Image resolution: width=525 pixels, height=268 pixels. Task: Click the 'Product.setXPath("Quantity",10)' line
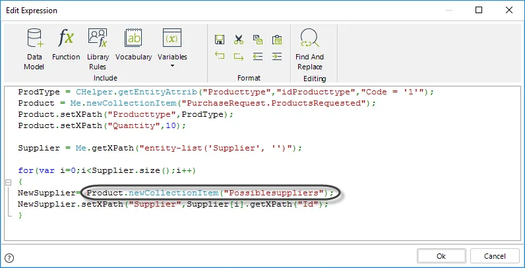102,126
